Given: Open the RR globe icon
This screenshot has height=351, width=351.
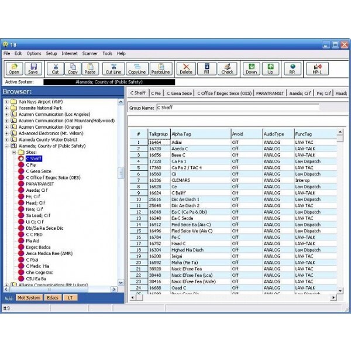Looking at the screenshot, I should pos(292,68).
